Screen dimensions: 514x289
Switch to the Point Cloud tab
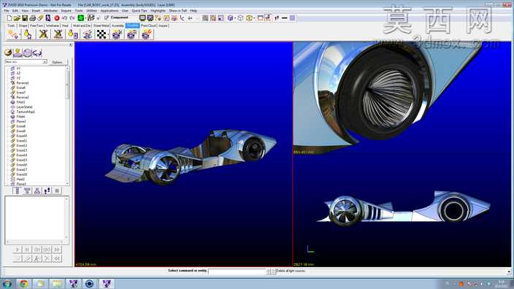coord(148,26)
